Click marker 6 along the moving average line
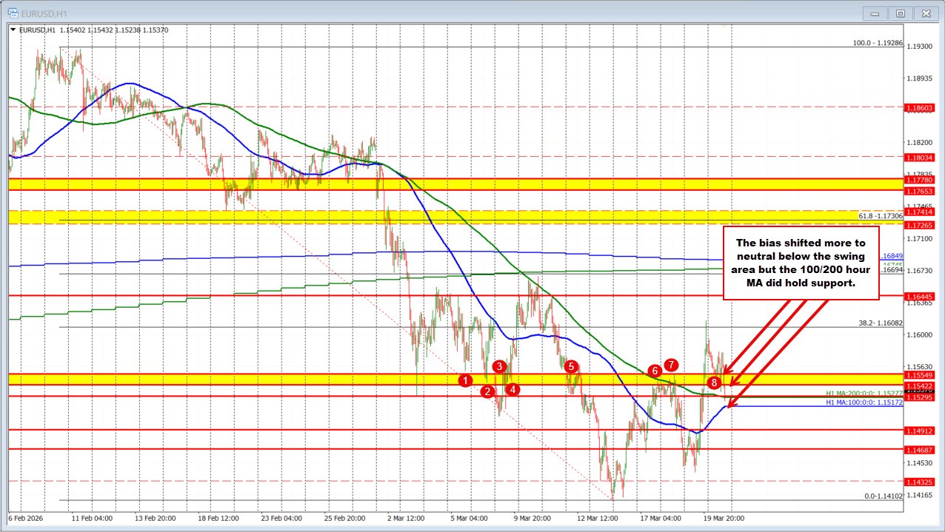The height and width of the screenshot is (532, 945). point(654,371)
